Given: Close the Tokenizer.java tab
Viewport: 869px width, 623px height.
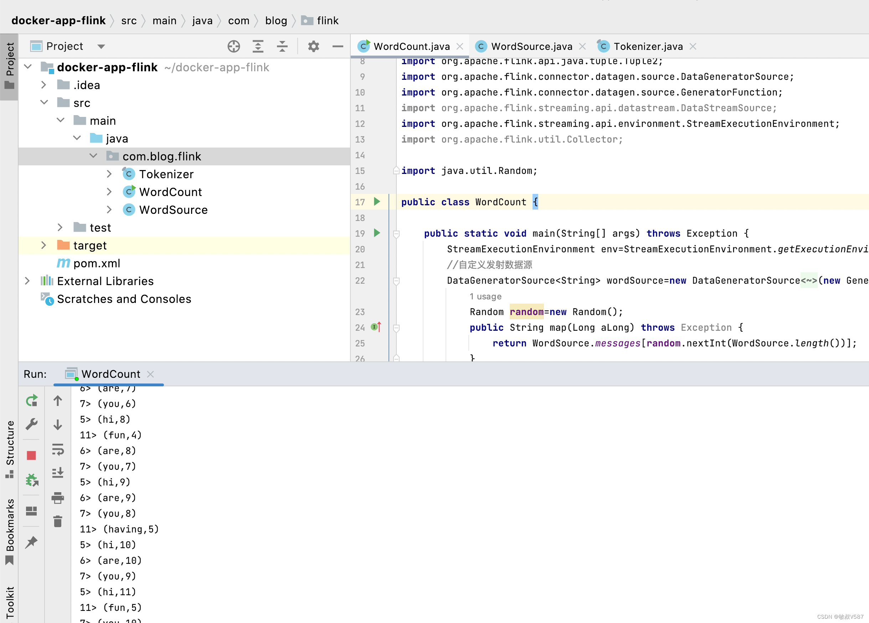Looking at the screenshot, I should (x=693, y=47).
